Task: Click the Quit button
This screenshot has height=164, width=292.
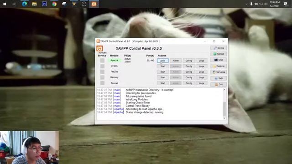Action: tap(219, 84)
